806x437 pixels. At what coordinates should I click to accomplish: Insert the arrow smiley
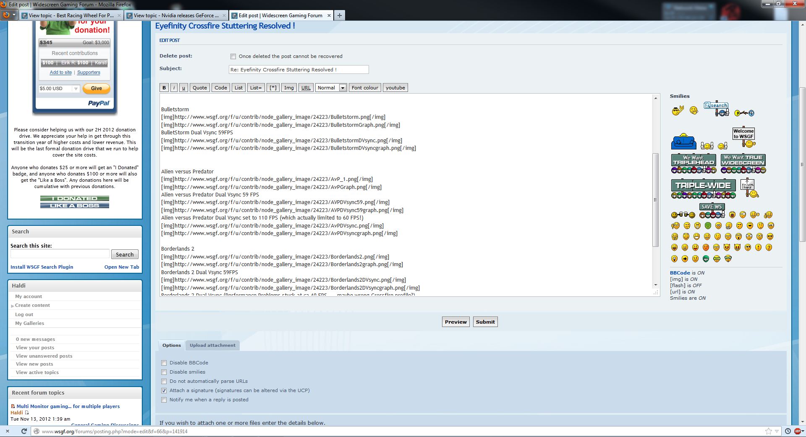coord(685,259)
